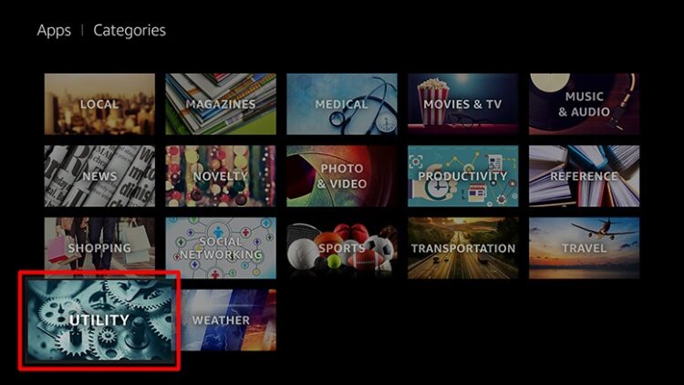This screenshot has height=385, width=684.
Task: Open the Reference category tile
Action: (584, 176)
